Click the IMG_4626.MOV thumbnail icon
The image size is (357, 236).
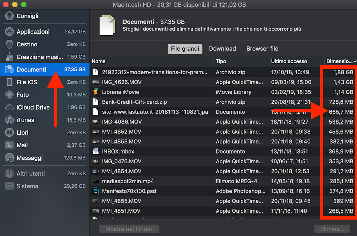tap(96, 82)
